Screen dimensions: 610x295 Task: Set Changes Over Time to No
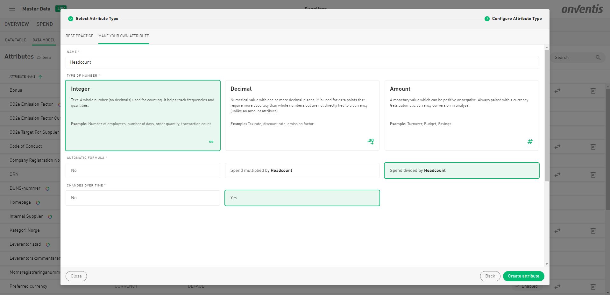[143, 198]
